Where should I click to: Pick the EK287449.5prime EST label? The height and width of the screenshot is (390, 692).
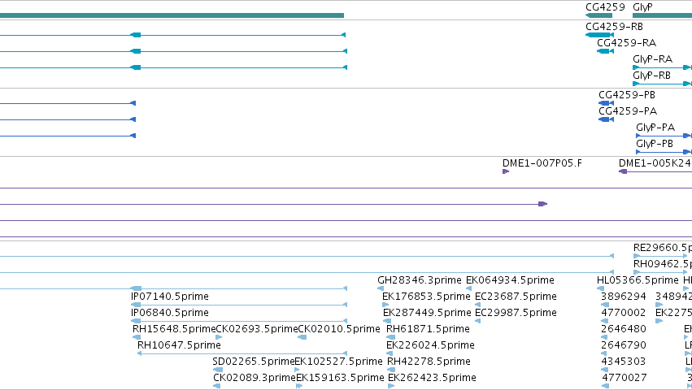(427, 313)
